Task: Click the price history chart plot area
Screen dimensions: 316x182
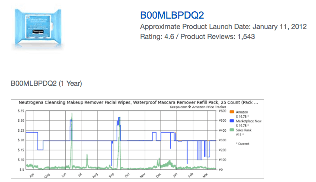Action: pos(121,140)
